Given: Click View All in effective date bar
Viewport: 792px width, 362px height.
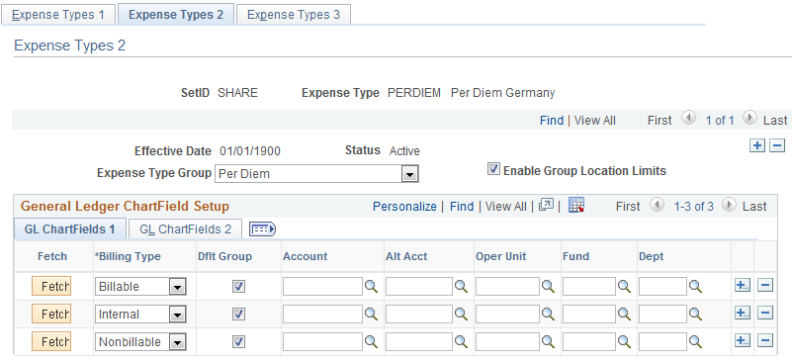Looking at the screenshot, I should (x=595, y=121).
